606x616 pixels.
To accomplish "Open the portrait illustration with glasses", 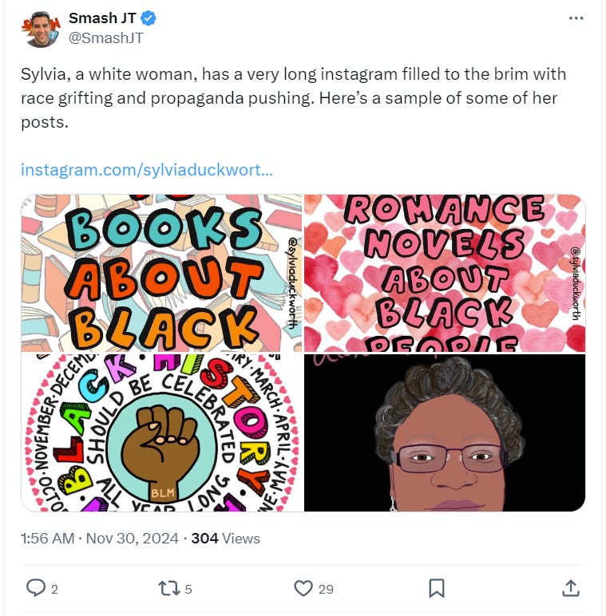I will 445,432.
